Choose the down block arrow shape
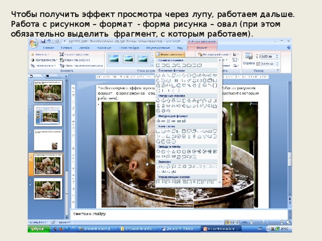 tap(174, 101)
